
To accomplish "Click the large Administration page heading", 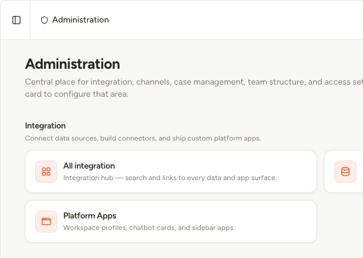I will [72, 64].
